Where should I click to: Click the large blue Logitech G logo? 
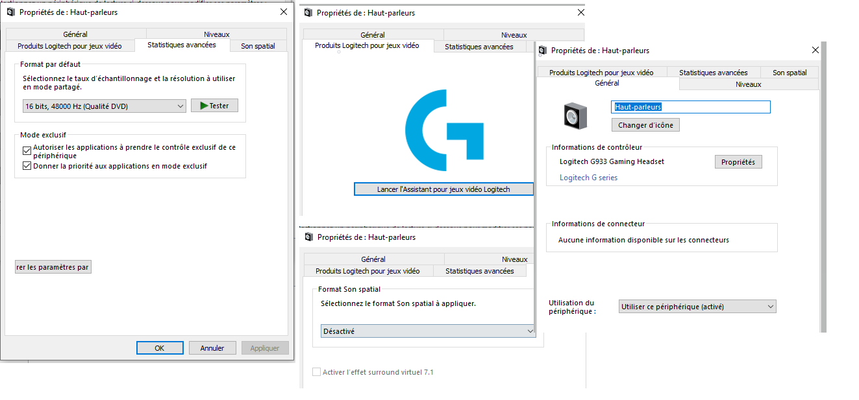(444, 130)
